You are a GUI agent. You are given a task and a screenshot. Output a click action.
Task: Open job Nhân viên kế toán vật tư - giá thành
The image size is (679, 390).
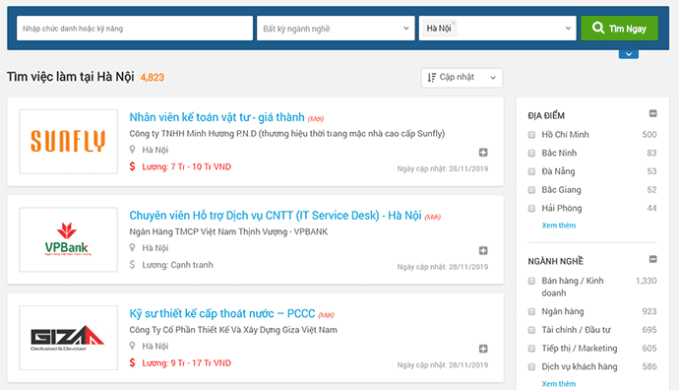pos(216,117)
